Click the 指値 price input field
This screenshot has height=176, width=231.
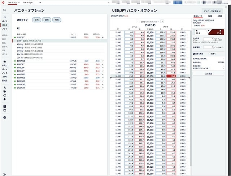208,47
